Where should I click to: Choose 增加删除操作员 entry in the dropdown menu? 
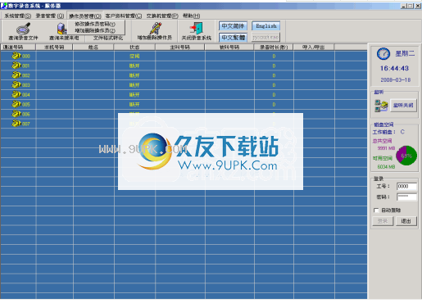point(95,30)
